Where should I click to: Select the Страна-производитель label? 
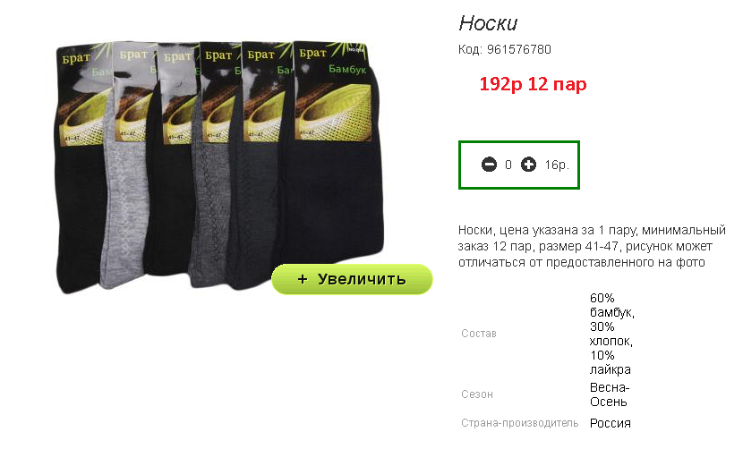[519, 423]
